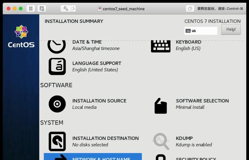Open Language Support icon
249x160 pixels.
pyautogui.click(x=57, y=66)
